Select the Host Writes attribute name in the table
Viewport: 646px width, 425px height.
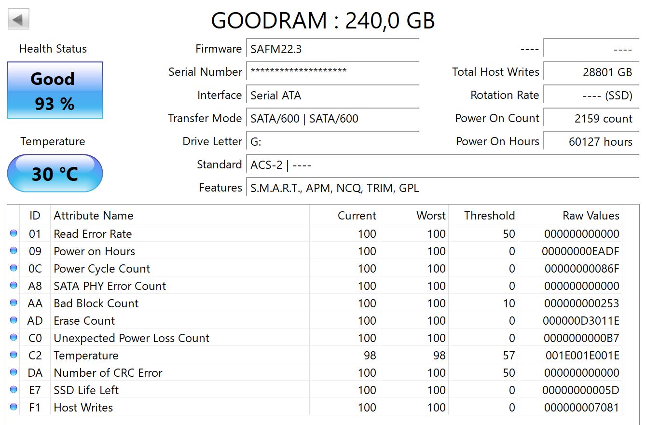(83, 408)
